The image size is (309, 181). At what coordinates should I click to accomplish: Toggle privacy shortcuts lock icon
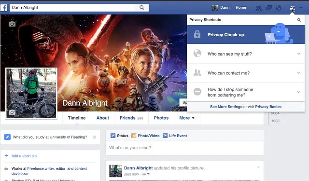[x=293, y=8]
